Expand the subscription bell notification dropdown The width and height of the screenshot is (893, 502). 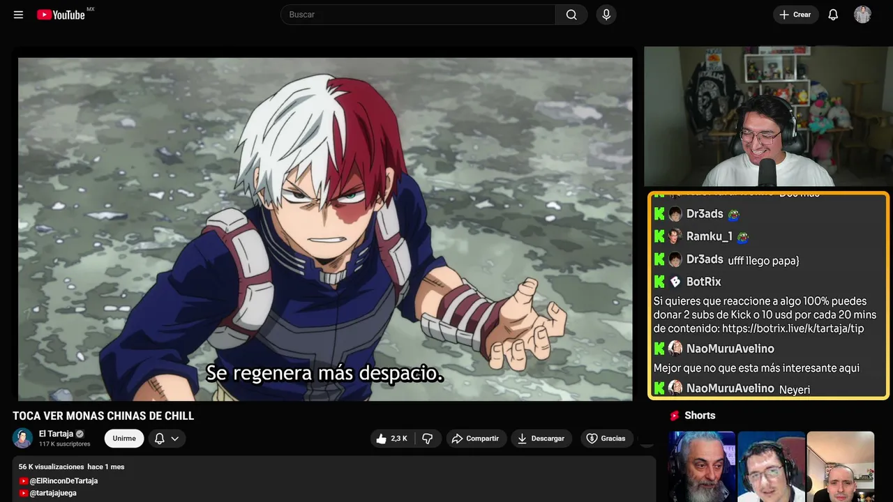coord(167,439)
